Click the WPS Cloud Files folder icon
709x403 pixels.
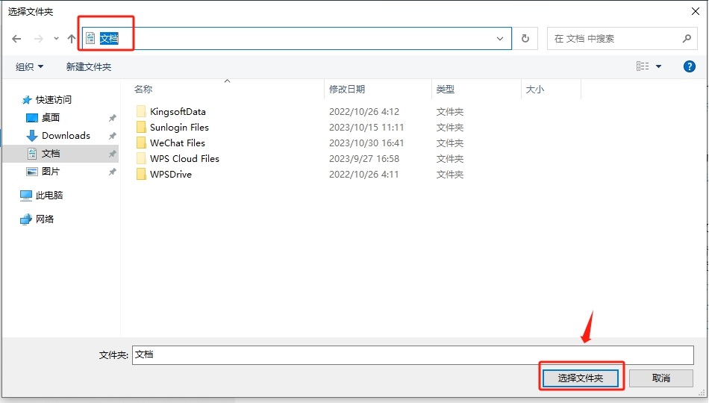pos(141,159)
